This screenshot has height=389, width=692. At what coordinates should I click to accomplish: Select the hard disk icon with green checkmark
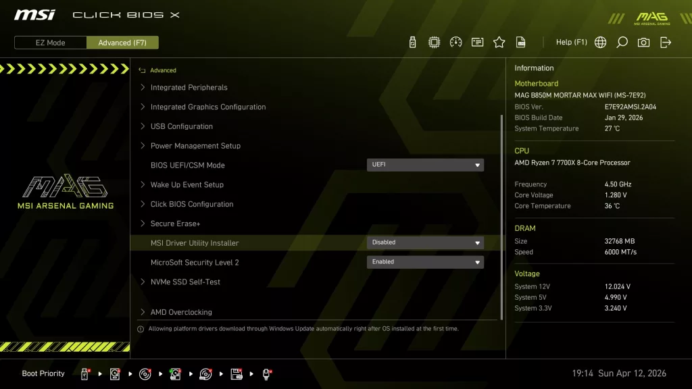tap(175, 374)
